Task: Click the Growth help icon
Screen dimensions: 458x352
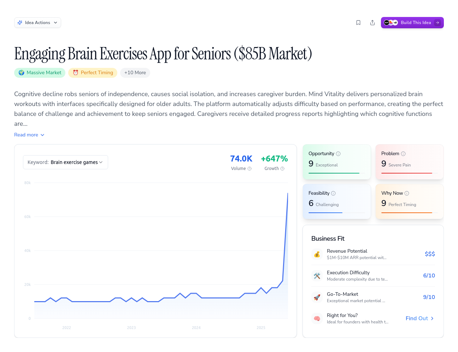Action: pyautogui.click(x=282, y=169)
